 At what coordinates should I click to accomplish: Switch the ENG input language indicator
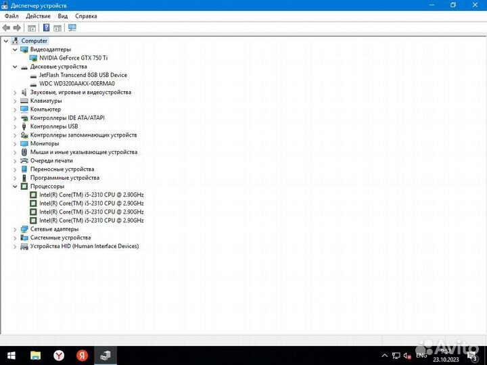(421, 356)
